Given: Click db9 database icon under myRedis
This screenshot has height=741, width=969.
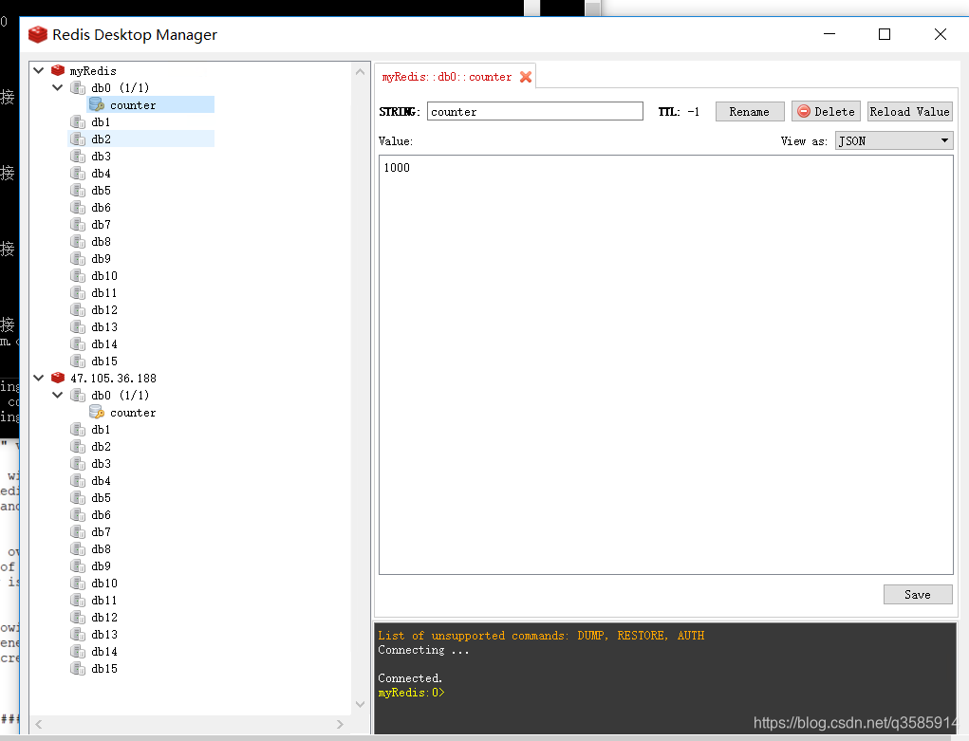Looking at the screenshot, I should click(78, 258).
